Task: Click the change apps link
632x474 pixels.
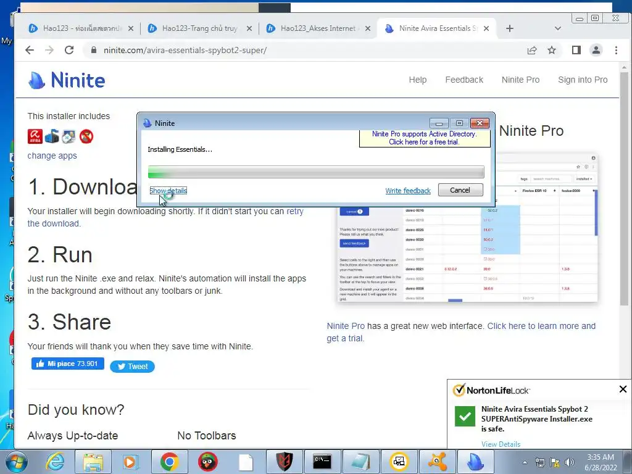Action: pyautogui.click(x=52, y=156)
